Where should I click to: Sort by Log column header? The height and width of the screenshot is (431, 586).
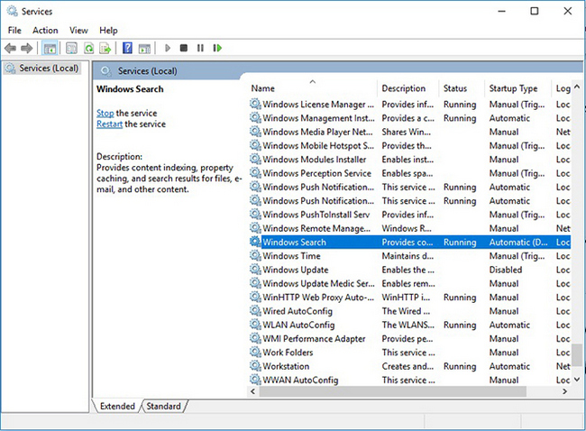point(562,88)
